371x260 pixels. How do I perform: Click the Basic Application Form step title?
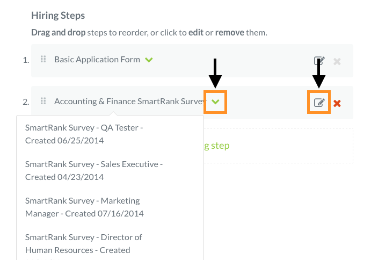97,60
